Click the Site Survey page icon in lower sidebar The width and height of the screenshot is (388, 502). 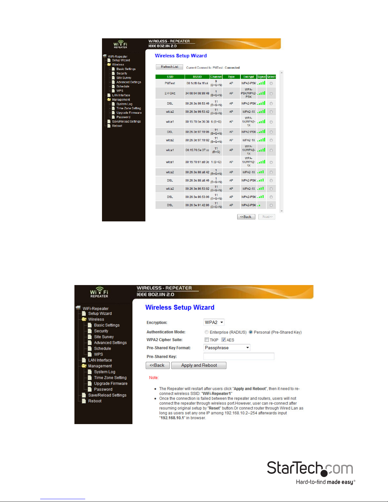(90, 337)
